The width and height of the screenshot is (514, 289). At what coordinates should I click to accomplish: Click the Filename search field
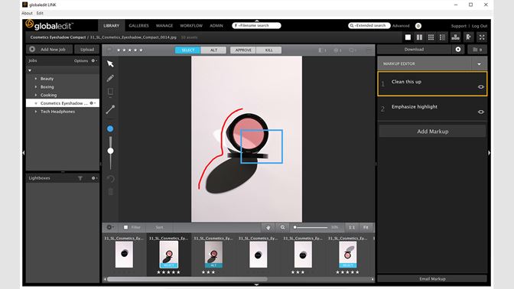click(x=256, y=25)
